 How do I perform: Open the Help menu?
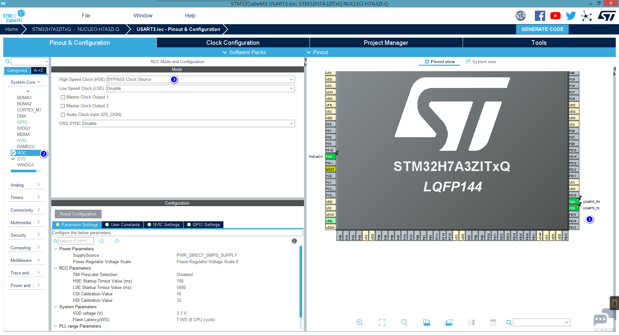click(x=190, y=15)
